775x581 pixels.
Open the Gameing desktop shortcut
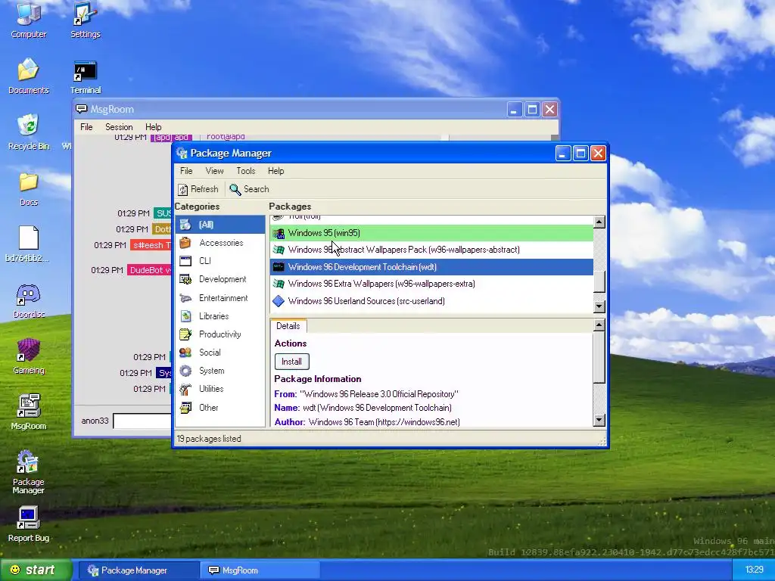pyautogui.click(x=28, y=356)
